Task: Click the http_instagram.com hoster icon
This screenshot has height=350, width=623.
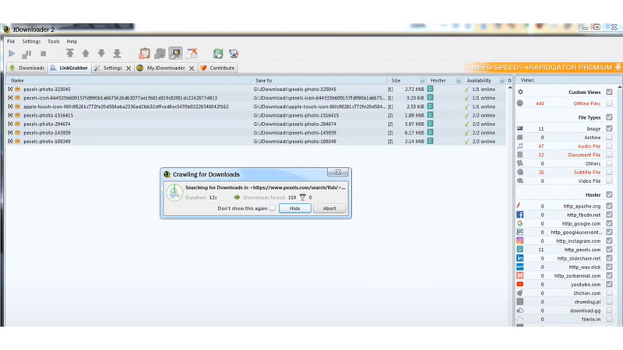Action: click(519, 240)
